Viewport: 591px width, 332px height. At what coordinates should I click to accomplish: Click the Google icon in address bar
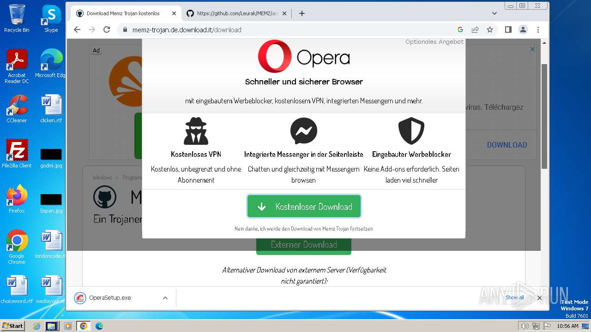coord(460,30)
